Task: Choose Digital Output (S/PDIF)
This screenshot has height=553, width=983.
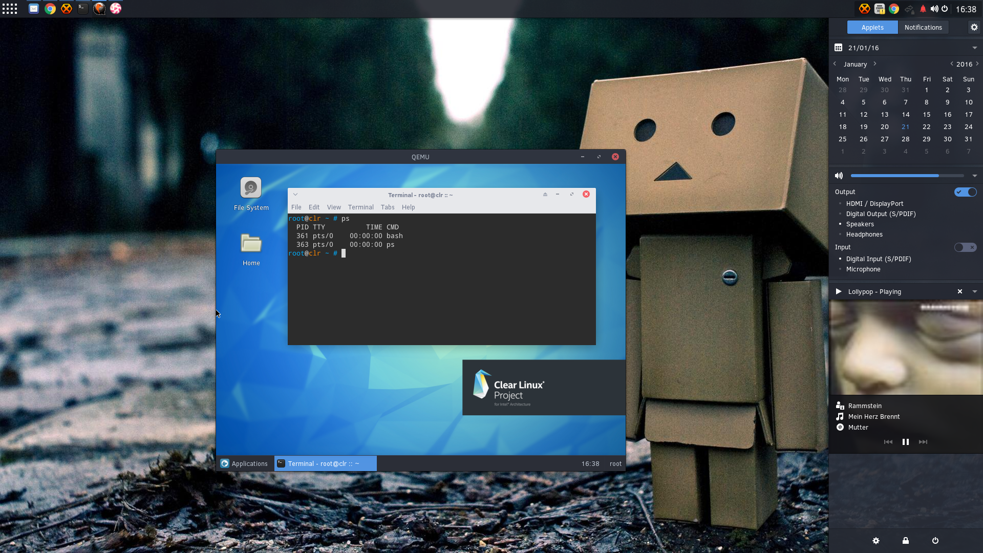Action: click(881, 214)
